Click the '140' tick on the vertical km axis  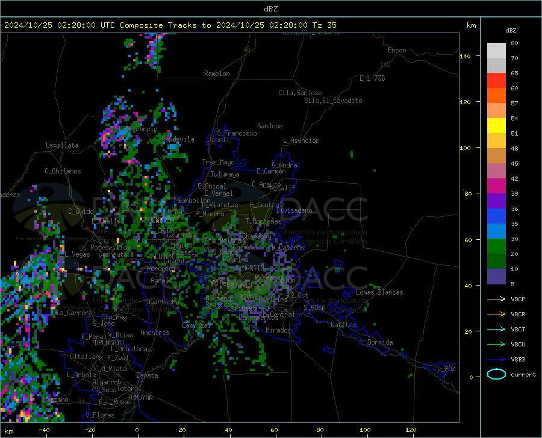465,56
